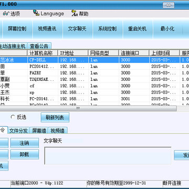Click computer name cf

point(32,86)
